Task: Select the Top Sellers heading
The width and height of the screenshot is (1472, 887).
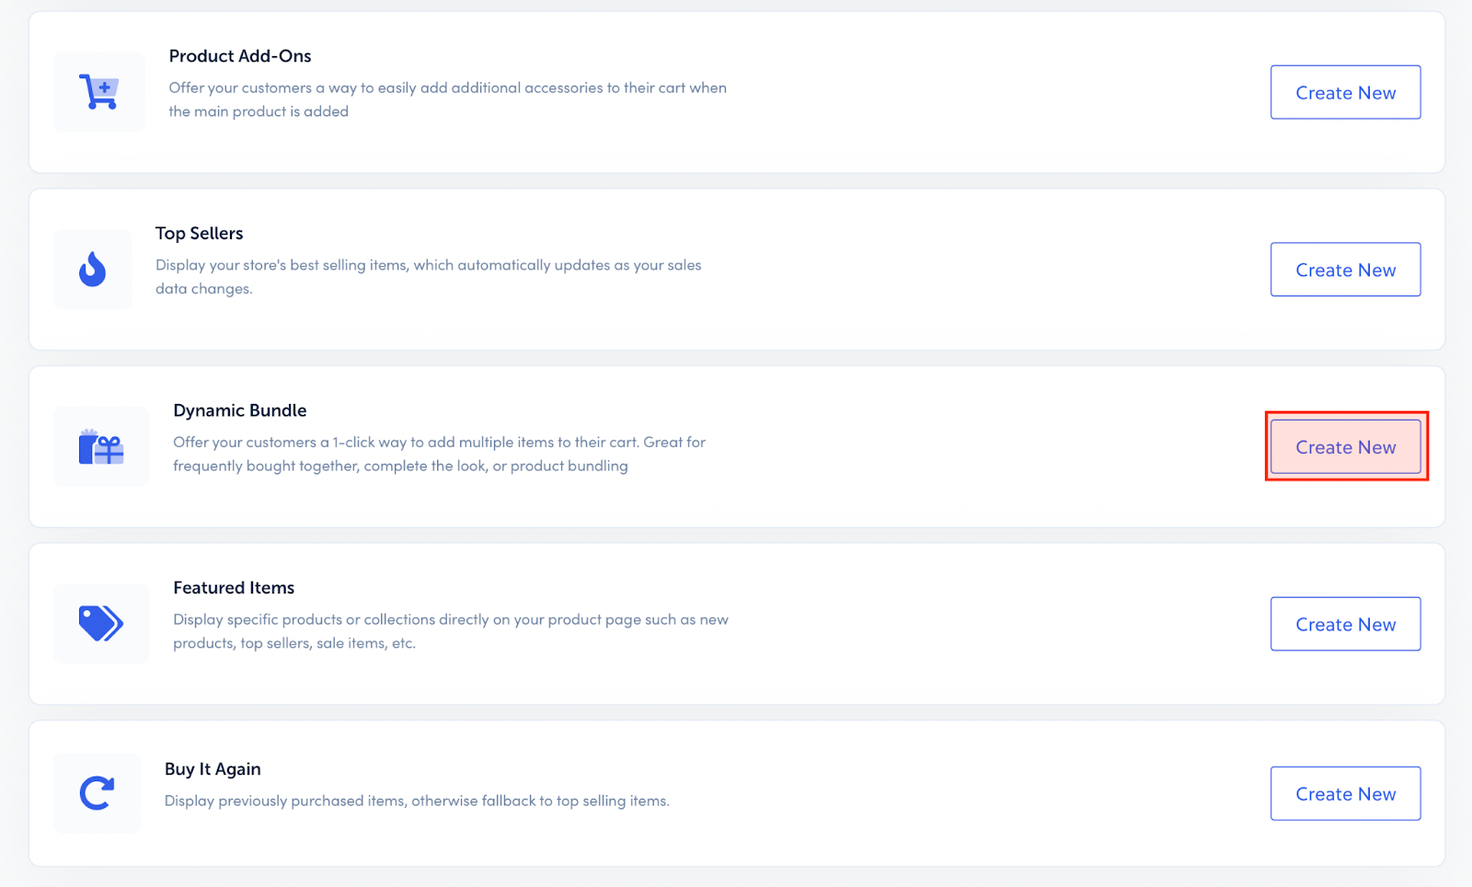Action: click(200, 234)
